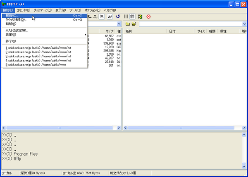Screen dimensions: 248x177
Task: Select recent connection 4 sakk.sakura.ne.jp
Action: (x=44, y=61)
